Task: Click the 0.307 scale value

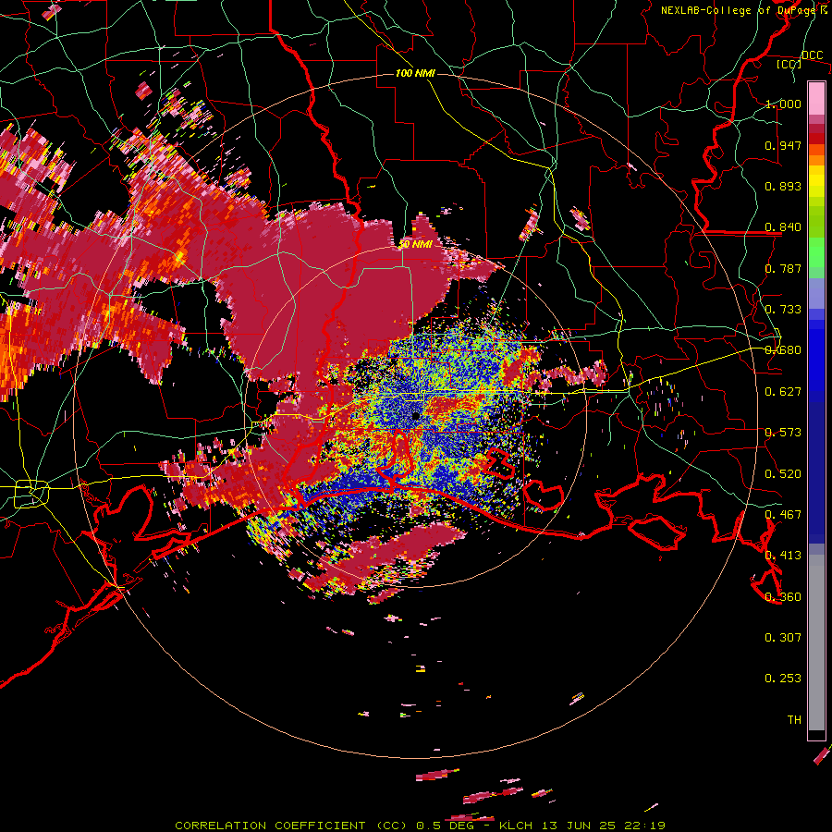Action: coord(783,638)
